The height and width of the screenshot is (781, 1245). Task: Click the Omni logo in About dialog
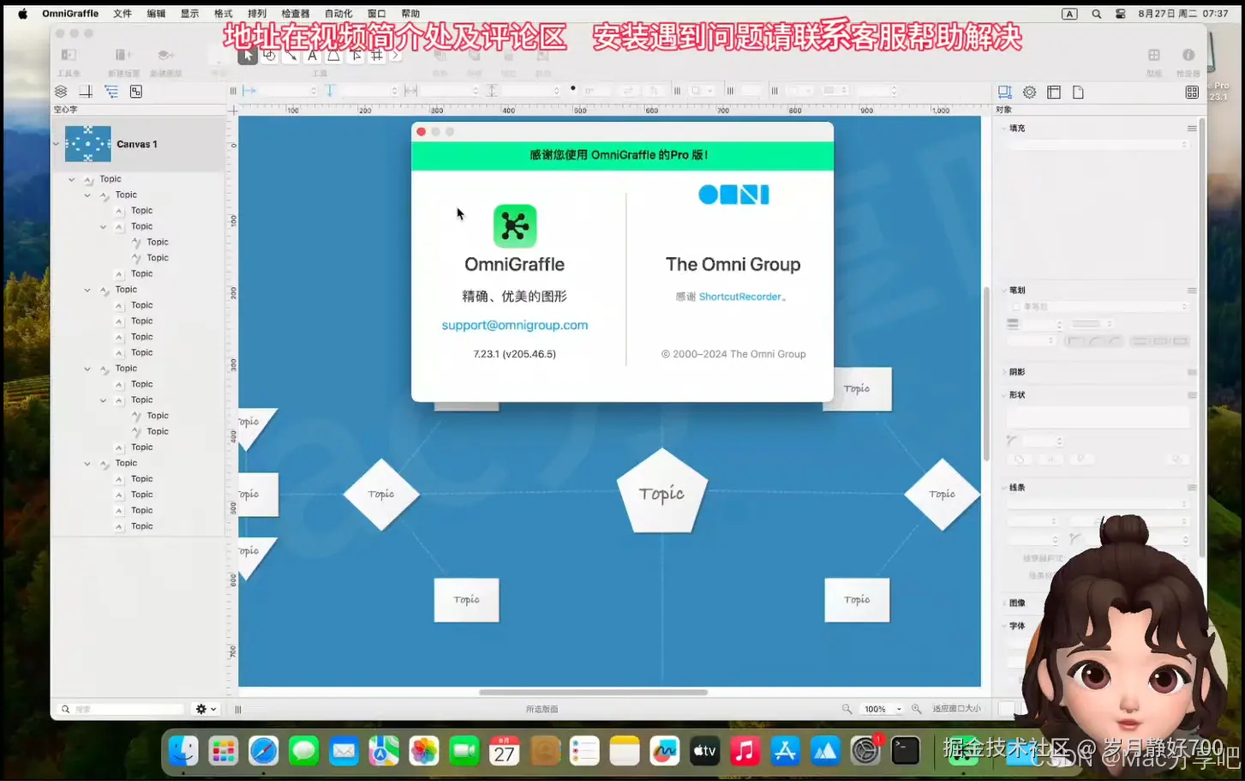click(x=733, y=195)
